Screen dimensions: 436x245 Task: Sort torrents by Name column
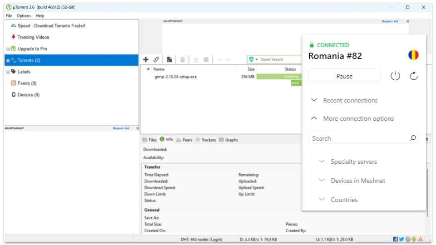pos(159,69)
